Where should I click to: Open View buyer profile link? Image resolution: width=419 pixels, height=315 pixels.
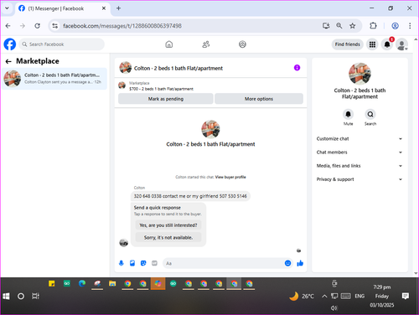230,177
